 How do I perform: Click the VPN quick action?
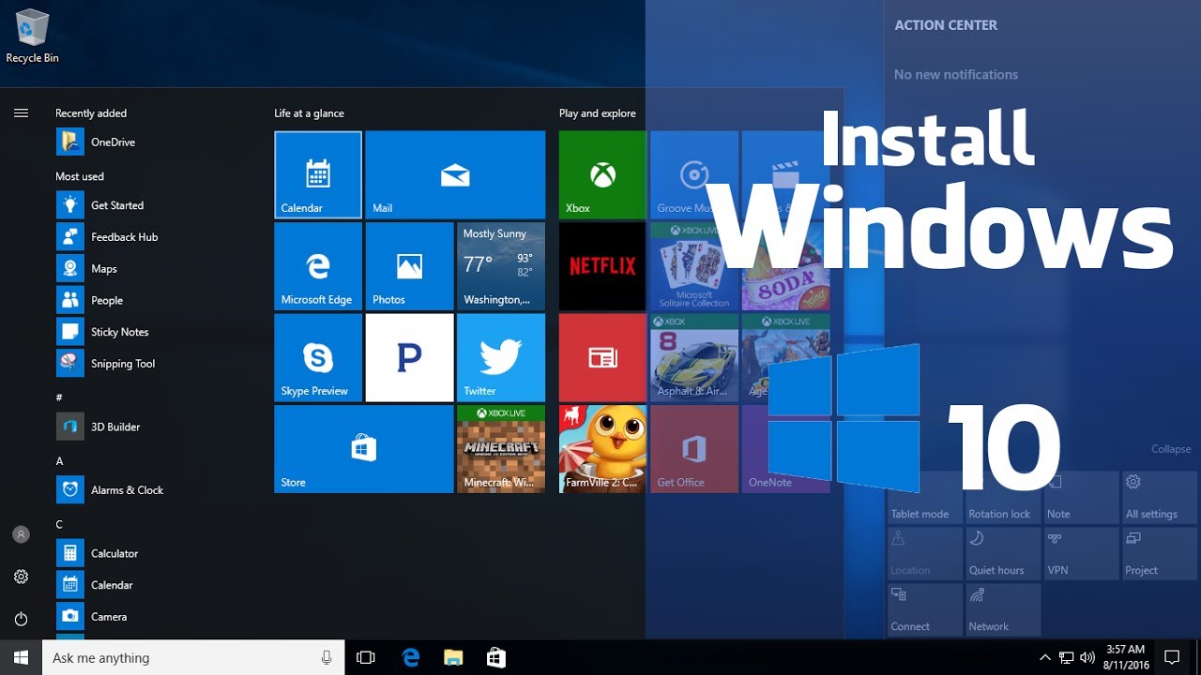1081,553
